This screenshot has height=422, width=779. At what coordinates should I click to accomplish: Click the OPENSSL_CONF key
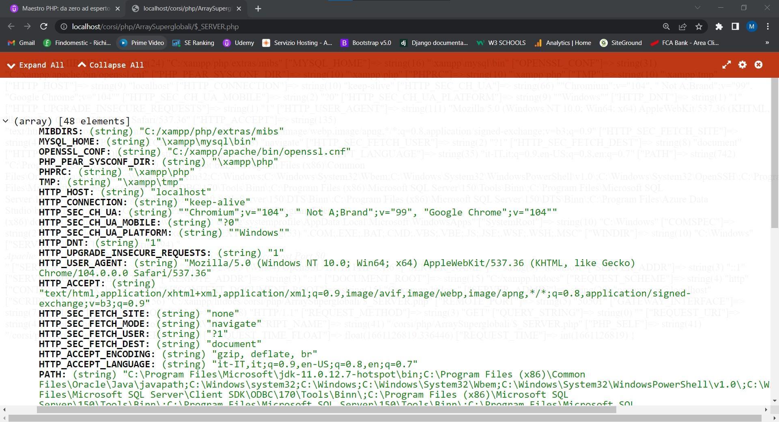point(75,151)
